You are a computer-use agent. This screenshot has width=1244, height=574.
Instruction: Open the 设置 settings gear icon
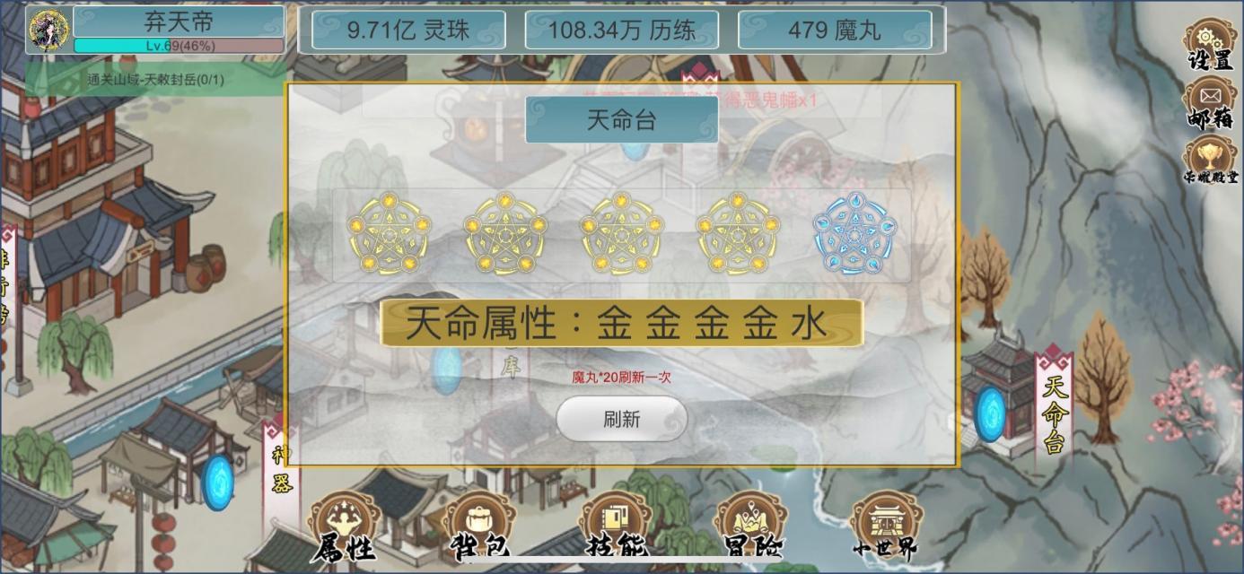click(x=1210, y=43)
